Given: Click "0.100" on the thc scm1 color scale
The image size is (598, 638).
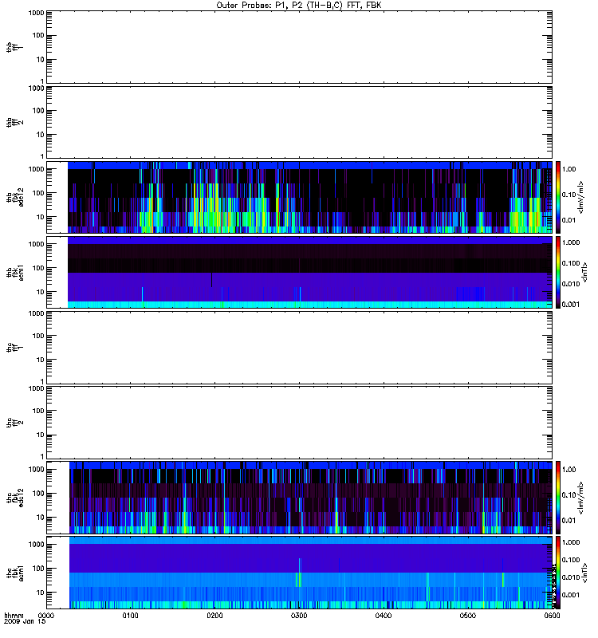Looking at the screenshot, I should pyautogui.click(x=571, y=560).
